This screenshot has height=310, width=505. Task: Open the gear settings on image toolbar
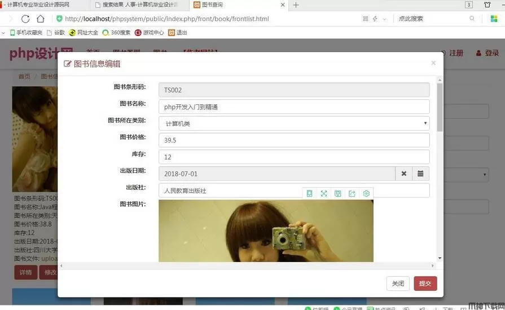pos(366,193)
